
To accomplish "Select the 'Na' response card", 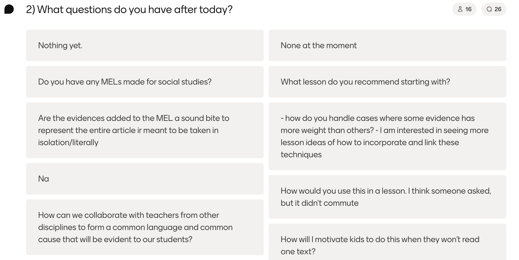I will point(145,179).
